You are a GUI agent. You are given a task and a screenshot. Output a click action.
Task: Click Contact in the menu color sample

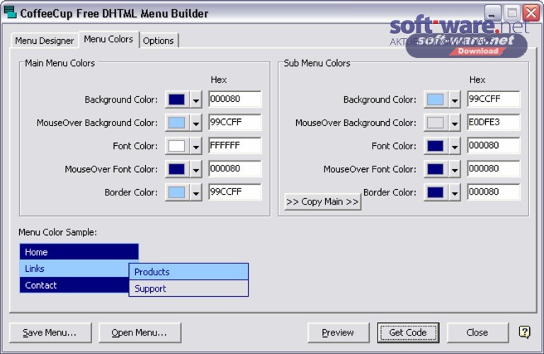coord(74,285)
